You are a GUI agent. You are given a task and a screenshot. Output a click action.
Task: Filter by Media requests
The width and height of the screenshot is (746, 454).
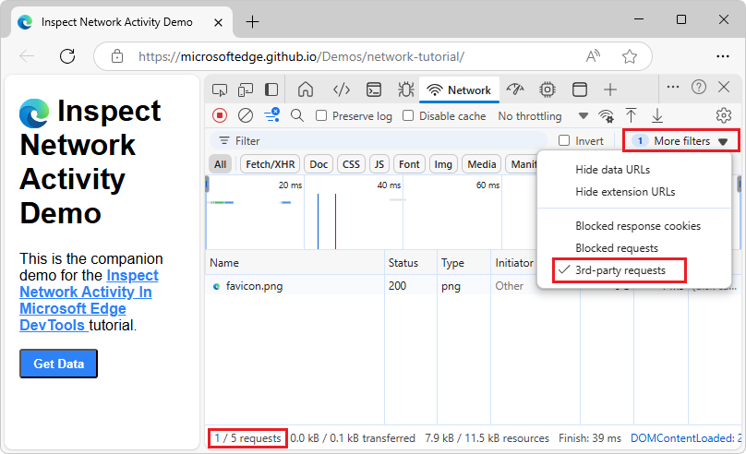point(482,164)
